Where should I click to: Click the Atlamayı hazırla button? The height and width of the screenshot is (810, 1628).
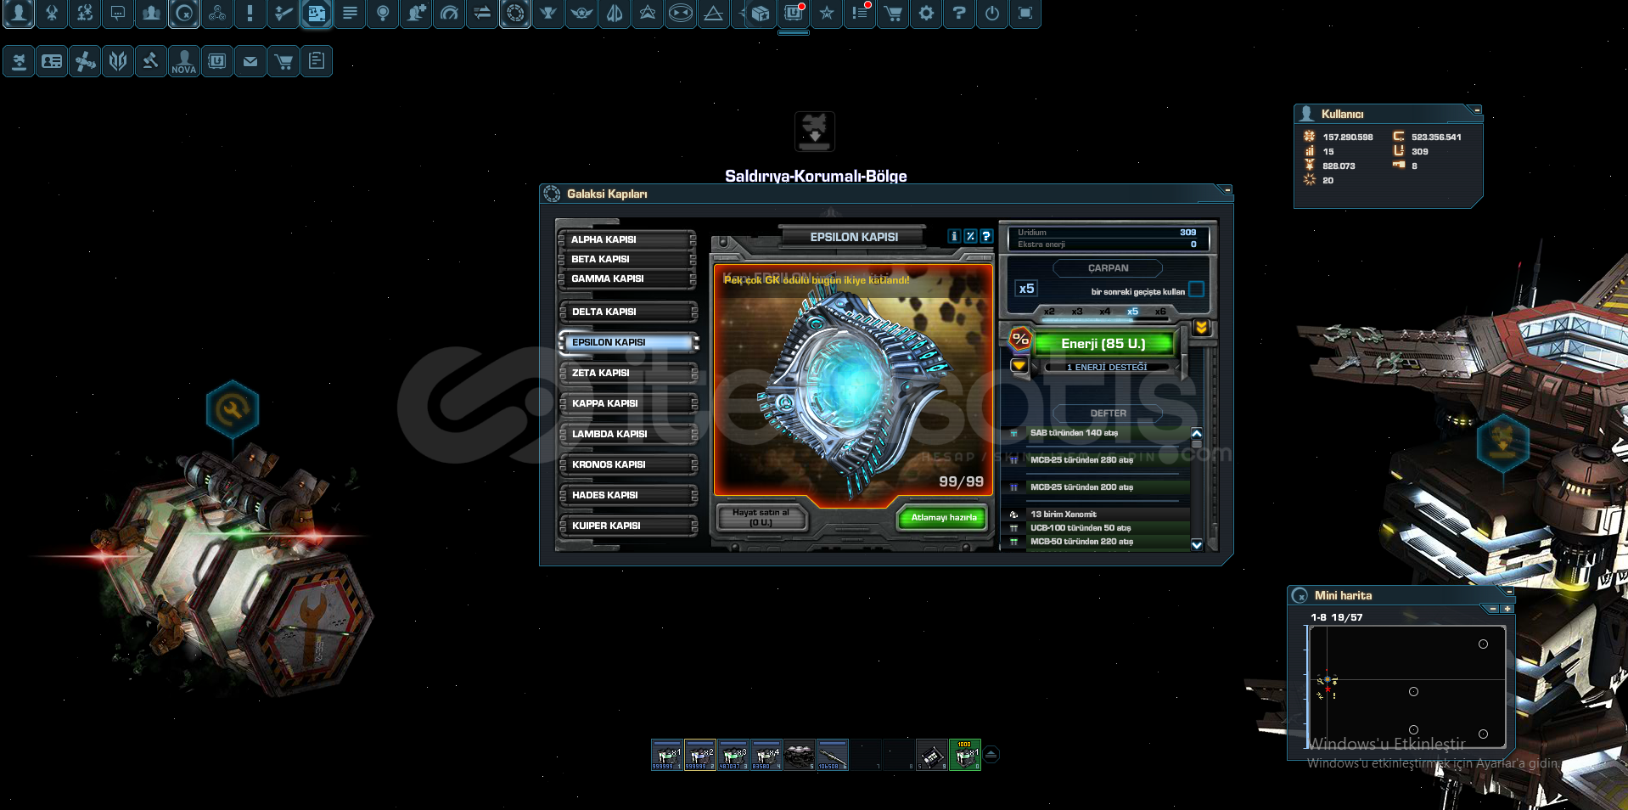[x=944, y=517]
